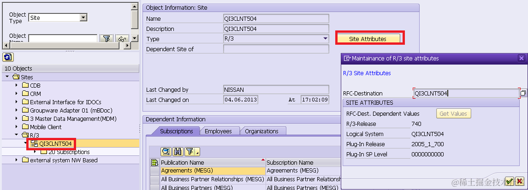Click the Description field

(276, 29)
